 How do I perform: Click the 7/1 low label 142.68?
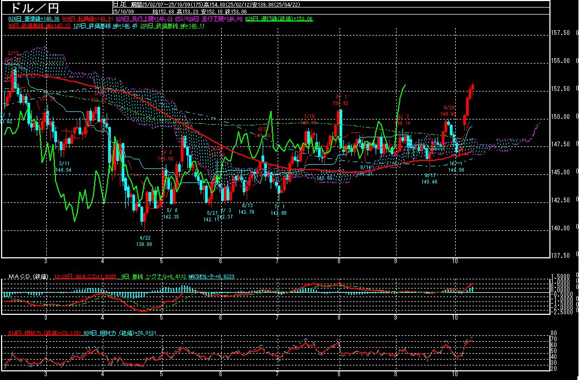pyautogui.click(x=279, y=209)
